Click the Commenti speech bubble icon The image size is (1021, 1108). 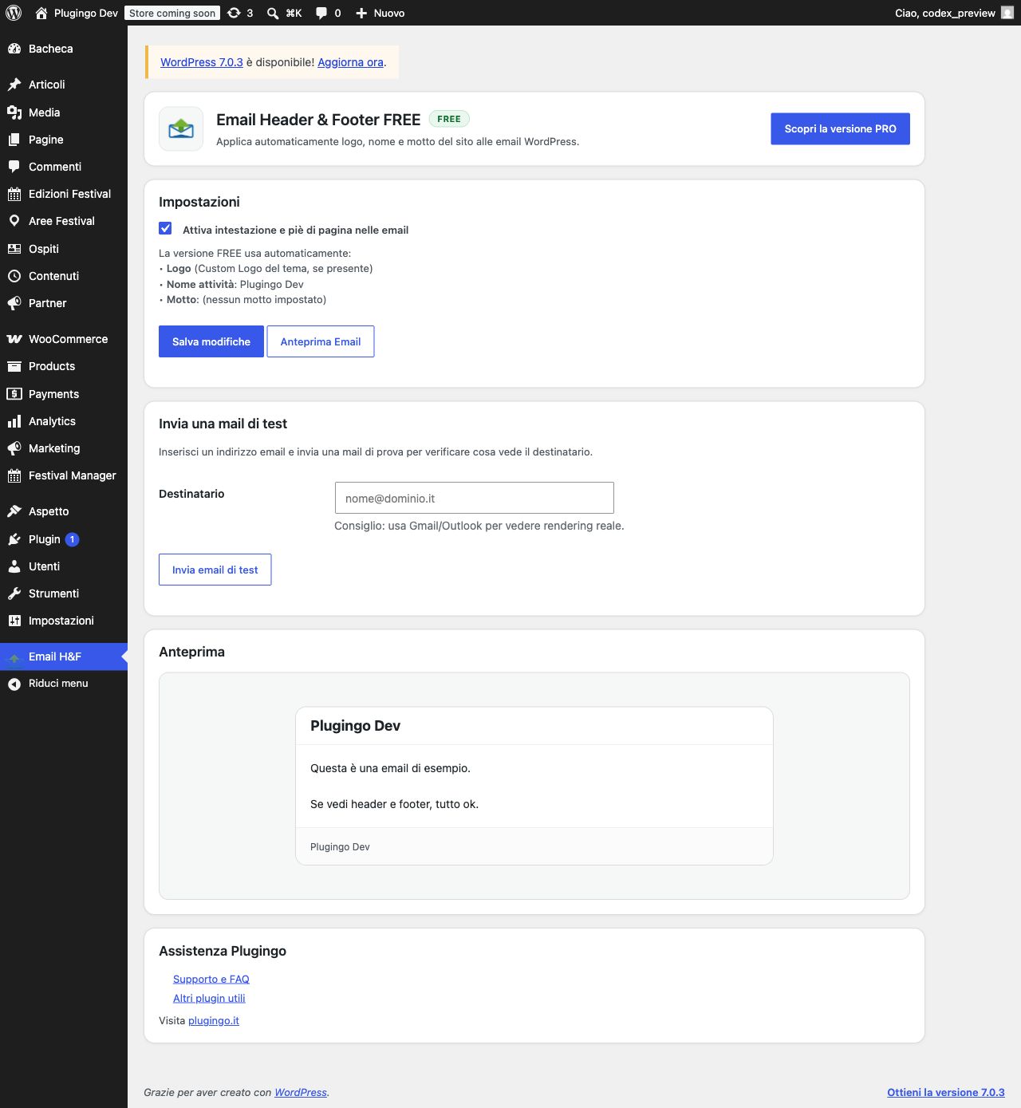tap(14, 167)
